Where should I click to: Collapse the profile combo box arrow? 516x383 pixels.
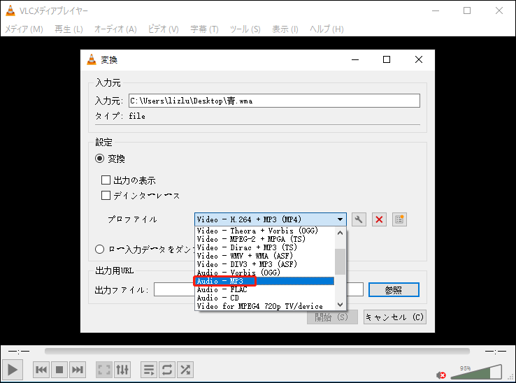(x=340, y=219)
